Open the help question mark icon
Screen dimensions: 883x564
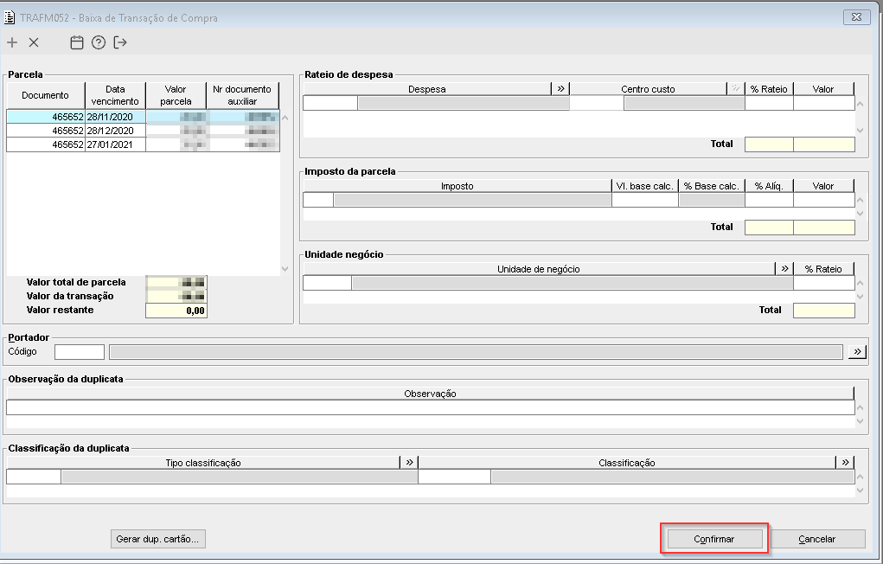[x=99, y=42]
